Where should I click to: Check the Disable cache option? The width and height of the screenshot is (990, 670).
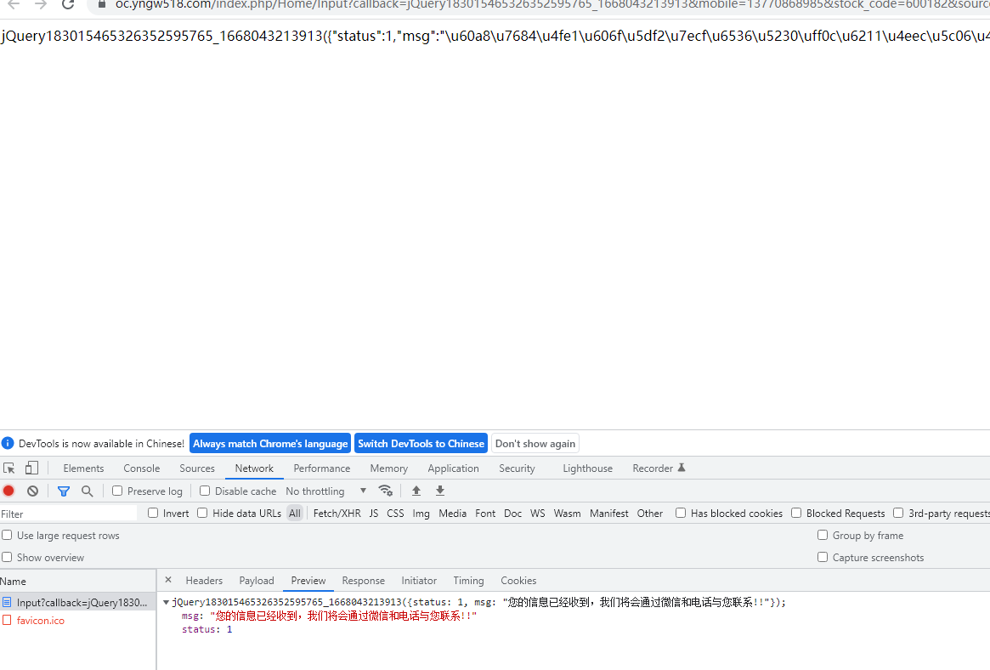(205, 491)
